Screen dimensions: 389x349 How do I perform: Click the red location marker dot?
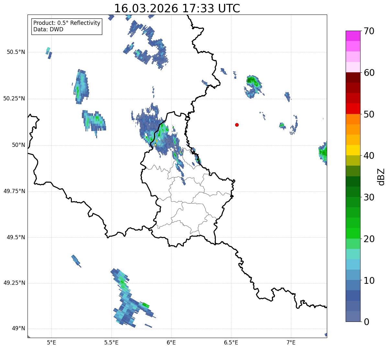tap(237, 125)
